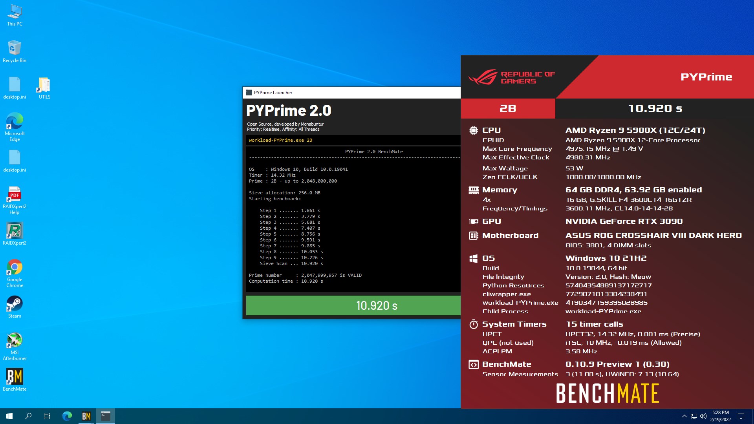The width and height of the screenshot is (754, 424).
Task: Click the Max Wattage 53 W value
Action: (x=574, y=168)
